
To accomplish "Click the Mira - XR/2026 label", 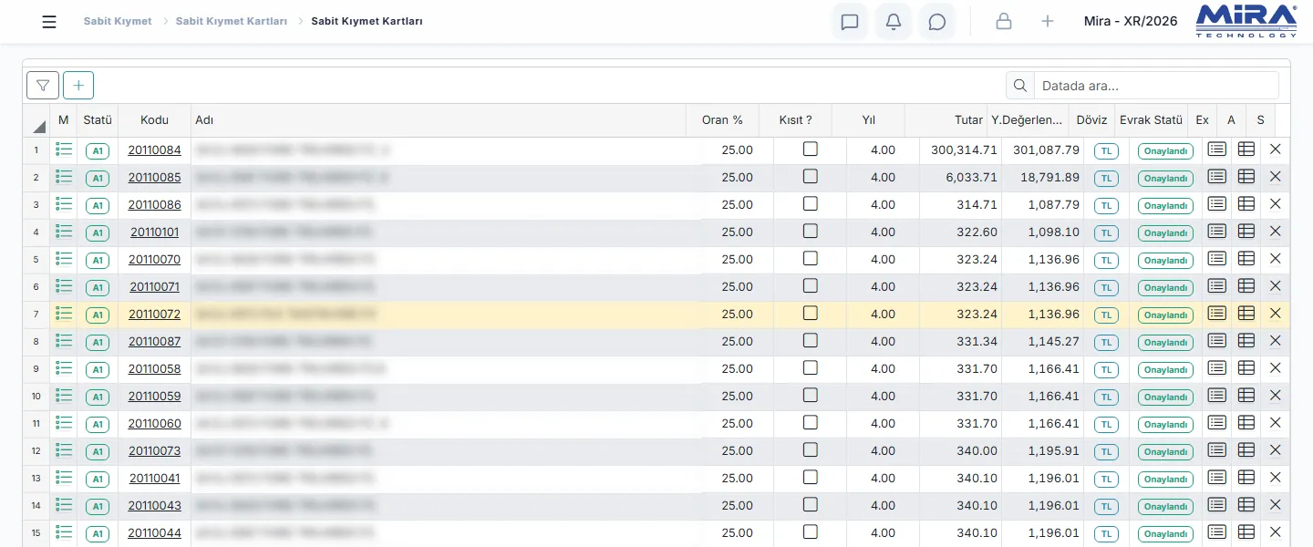I will click(x=1131, y=21).
